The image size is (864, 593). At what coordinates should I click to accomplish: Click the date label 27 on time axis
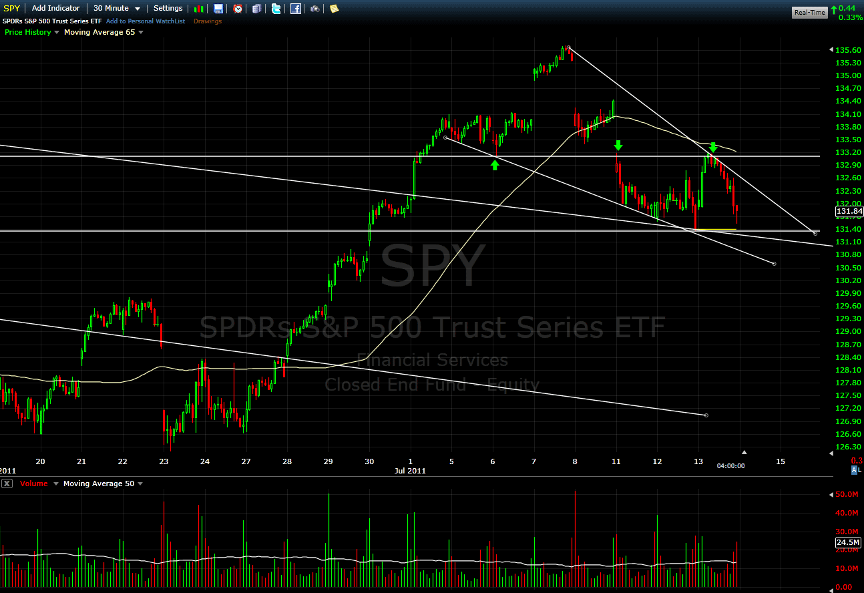pyautogui.click(x=246, y=461)
